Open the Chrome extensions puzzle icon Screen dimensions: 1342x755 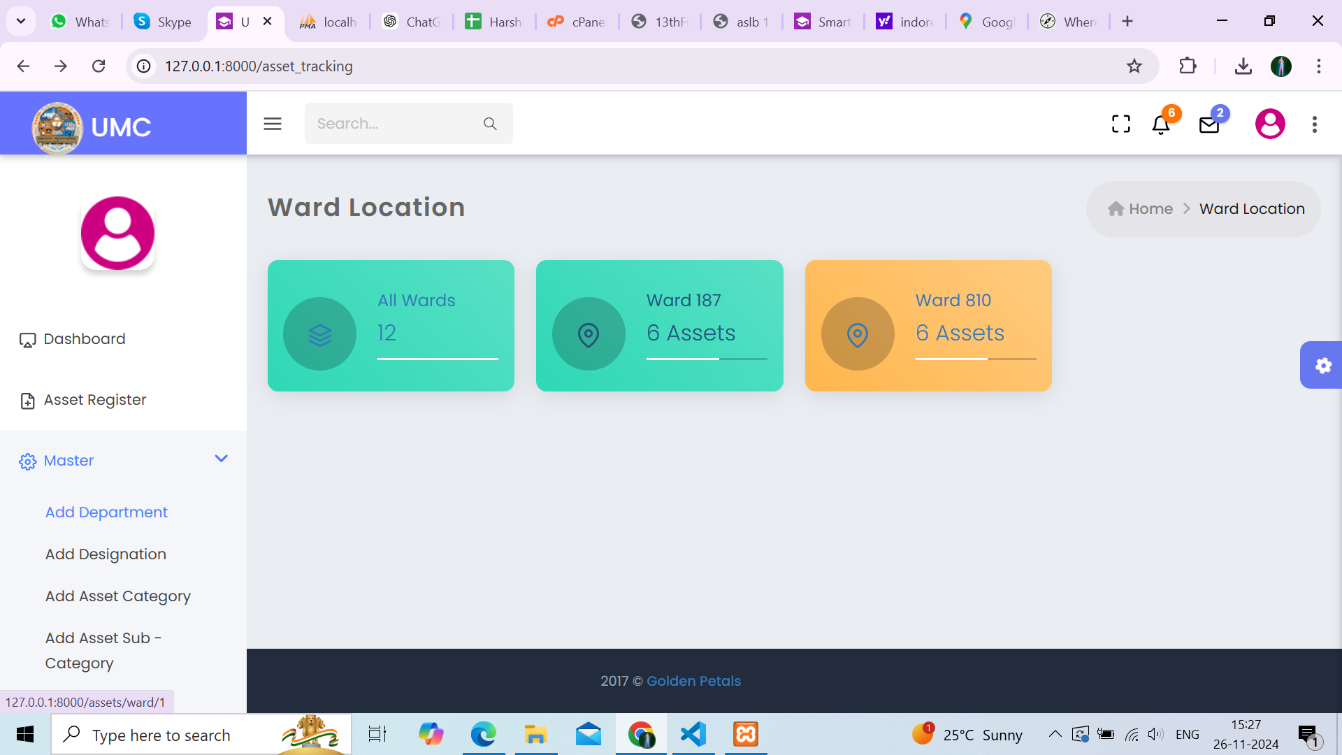[x=1188, y=66]
